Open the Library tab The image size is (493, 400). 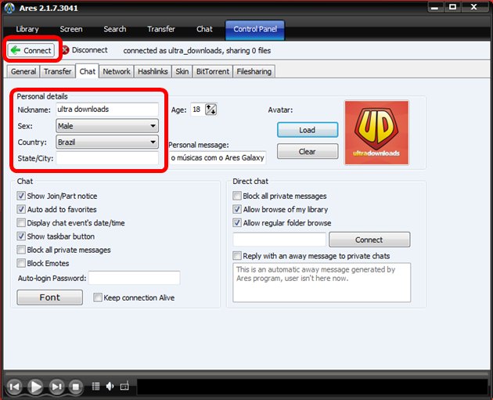27,29
